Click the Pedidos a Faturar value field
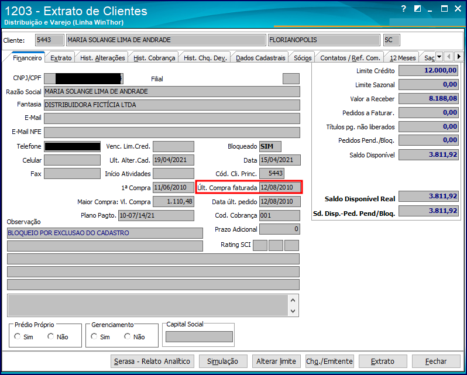Image resolution: width=467 pixels, height=375 pixels. tap(428, 112)
